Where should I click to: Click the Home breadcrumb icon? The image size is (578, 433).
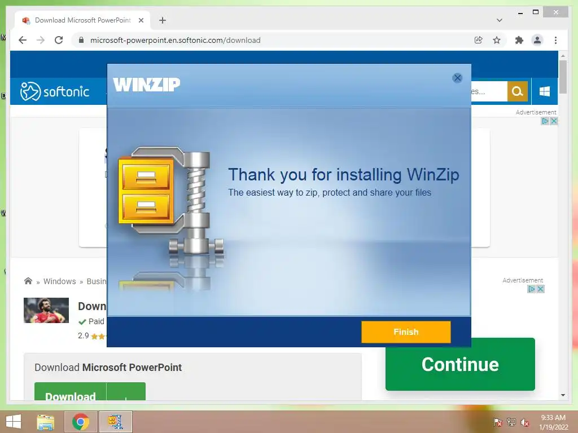(x=28, y=281)
